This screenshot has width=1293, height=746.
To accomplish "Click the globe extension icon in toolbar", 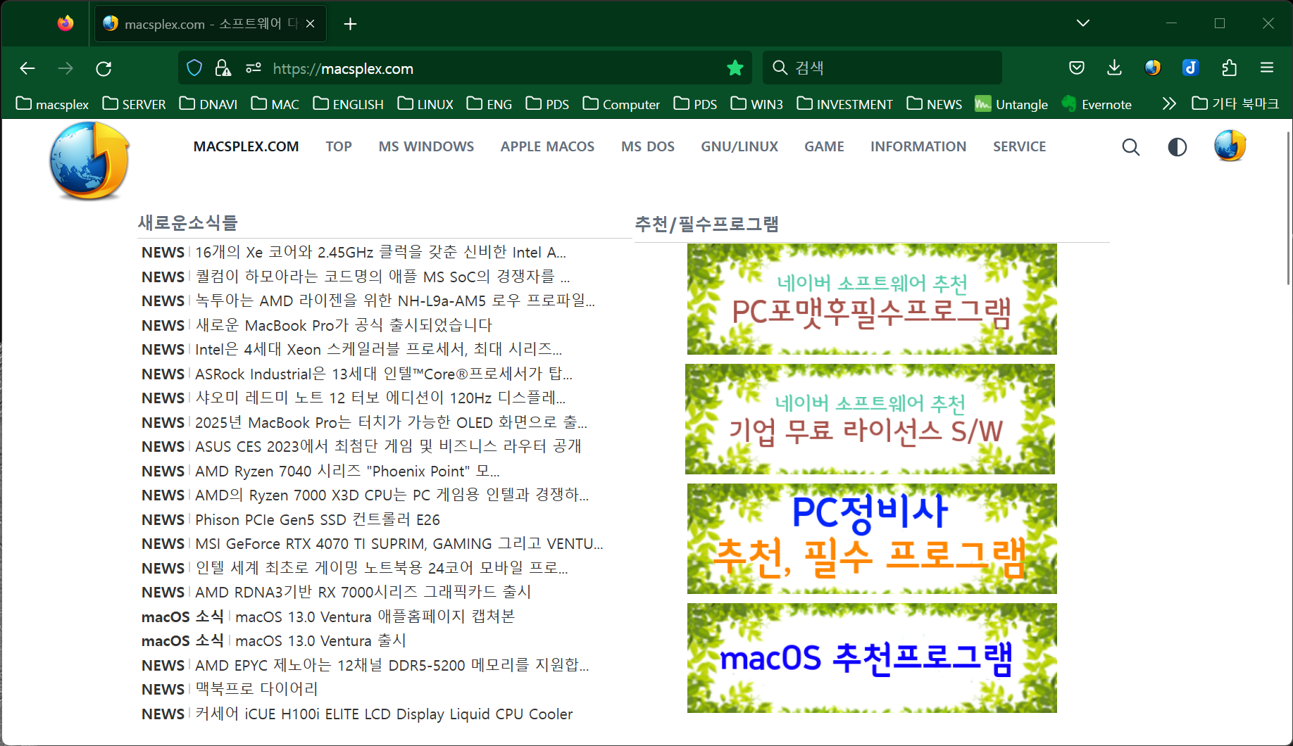I will (1153, 68).
